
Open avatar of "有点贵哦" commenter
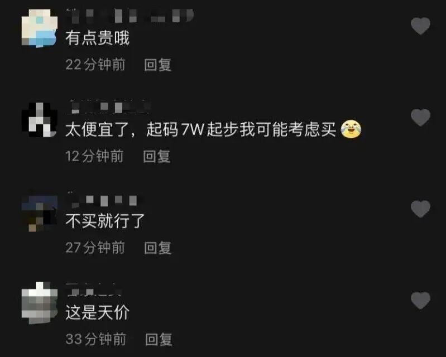[x=40, y=28]
